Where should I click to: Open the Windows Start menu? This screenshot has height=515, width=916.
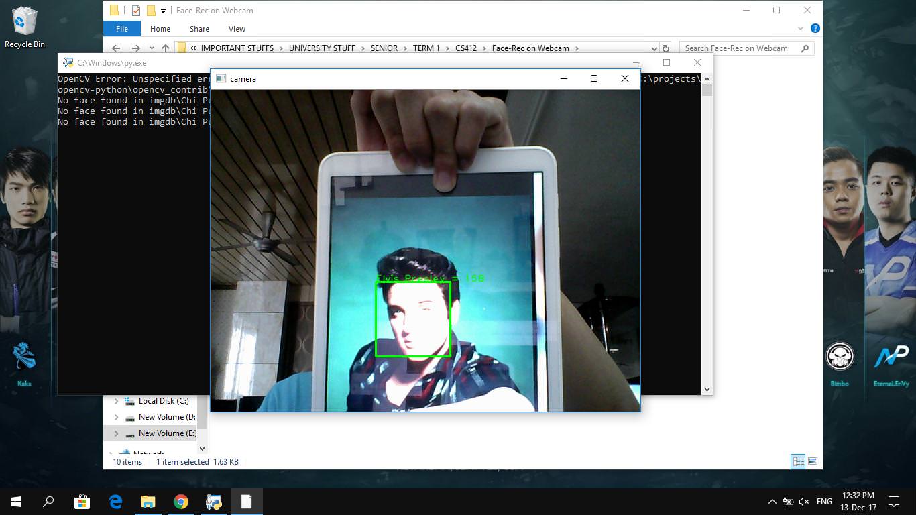pyautogui.click(x=16, y=502)
